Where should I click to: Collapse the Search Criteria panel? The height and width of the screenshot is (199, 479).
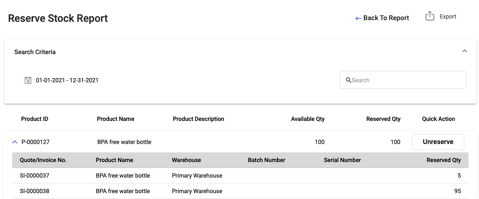pos(464,51)
